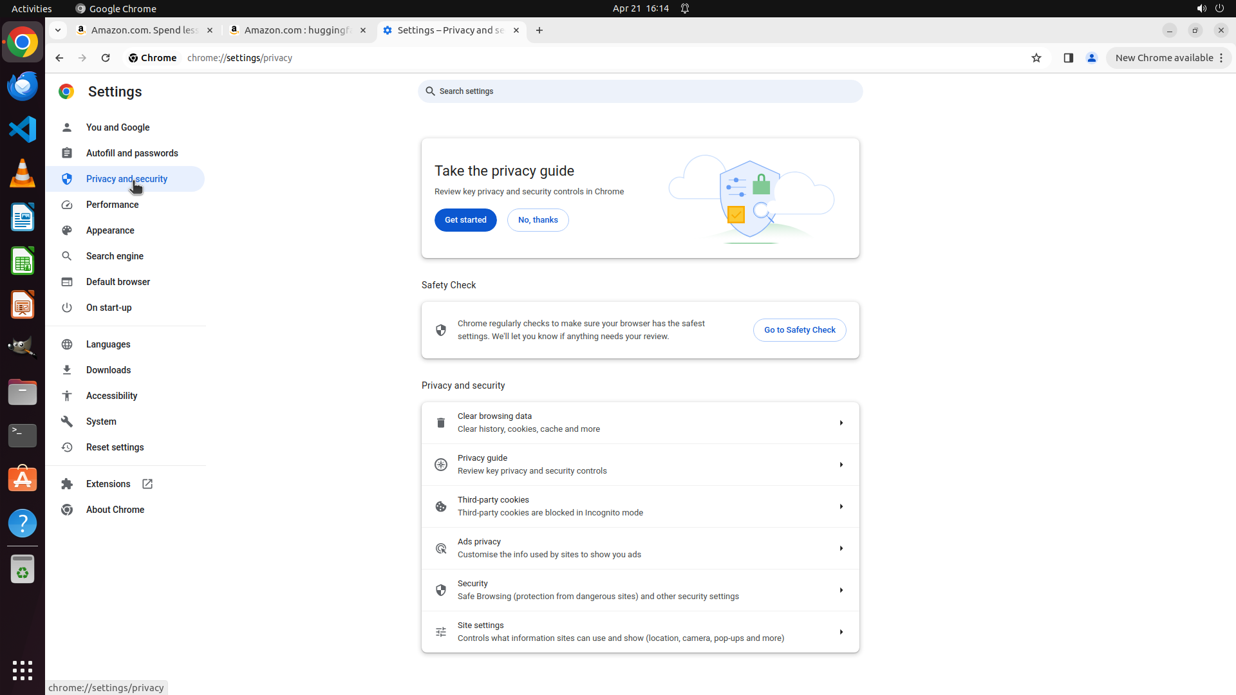
Task: Bookmark this tab with star icon
Action: coord(1036,58)
